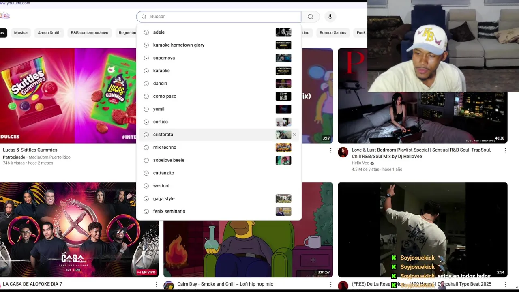This screenshot has height=292, width=519.
Task: Click thumbnail next to mix techno suggestion
Action: 283,147
